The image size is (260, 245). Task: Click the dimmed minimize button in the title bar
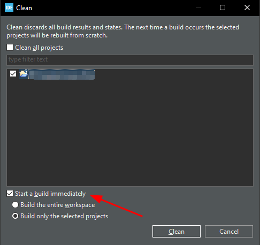[198, 7]
